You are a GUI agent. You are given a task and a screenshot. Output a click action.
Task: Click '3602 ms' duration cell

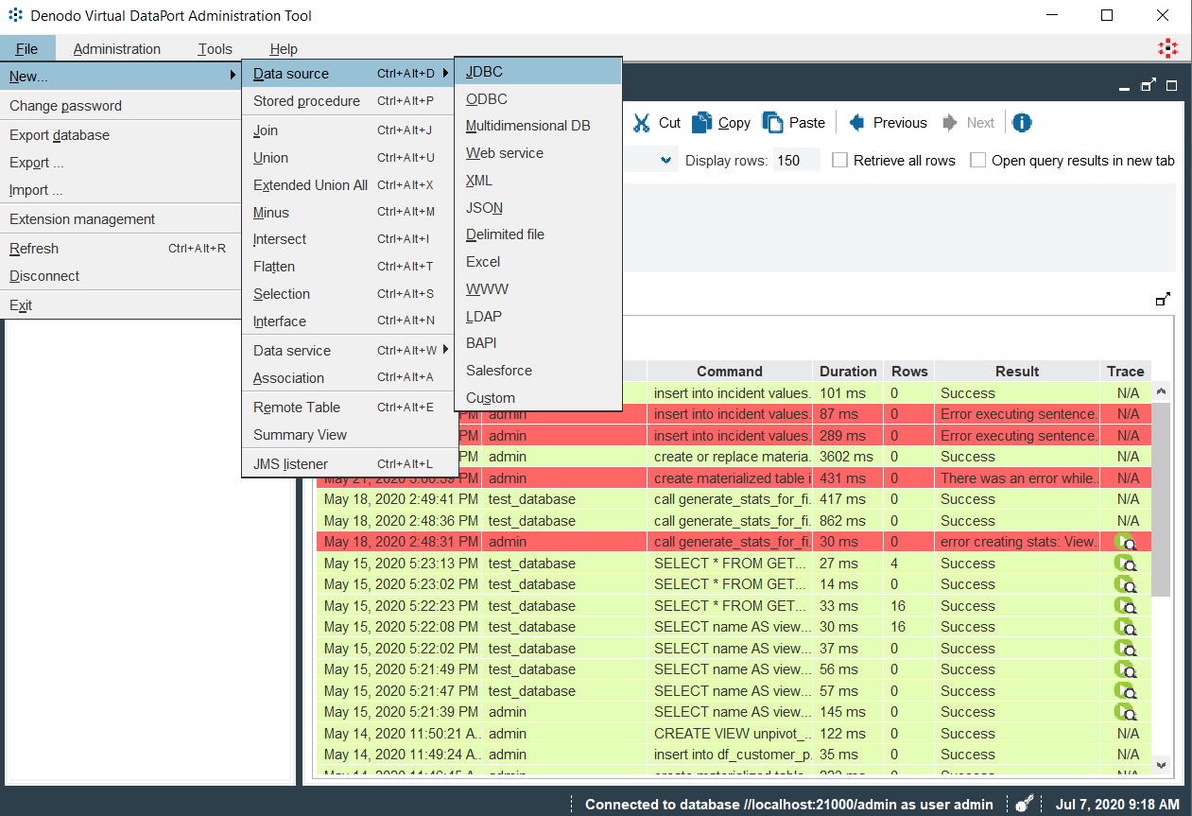tap(850, 457)
